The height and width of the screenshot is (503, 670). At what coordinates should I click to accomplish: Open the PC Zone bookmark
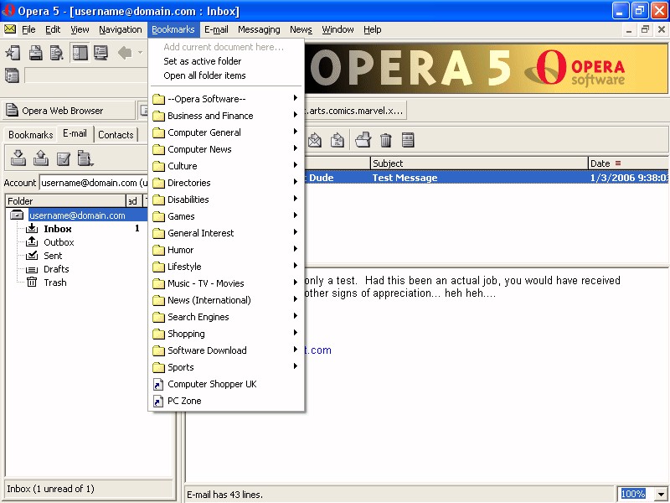[x=226, y=401]
